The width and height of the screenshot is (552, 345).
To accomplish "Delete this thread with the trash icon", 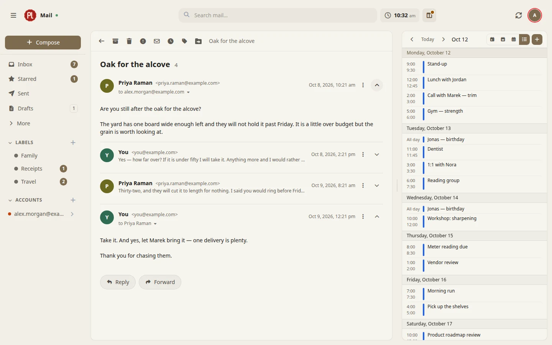I will click(x=129, y=41).
